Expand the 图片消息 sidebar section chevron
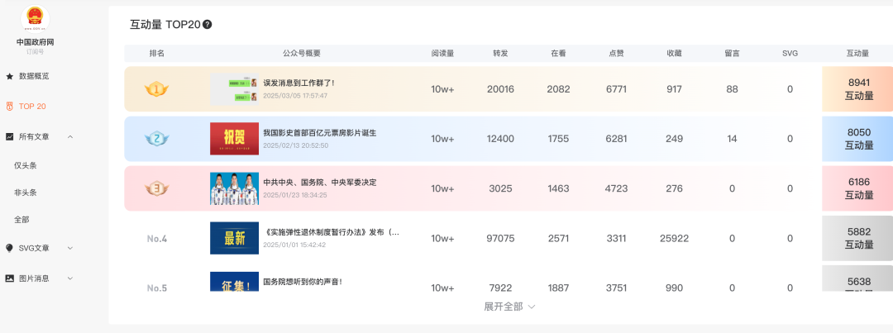Screen dimensions: 893x333 [x=70, y=278]
